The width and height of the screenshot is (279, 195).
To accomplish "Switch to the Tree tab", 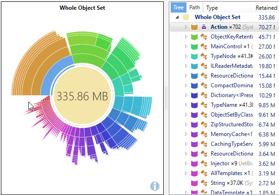I will click(x=179, y=7).
